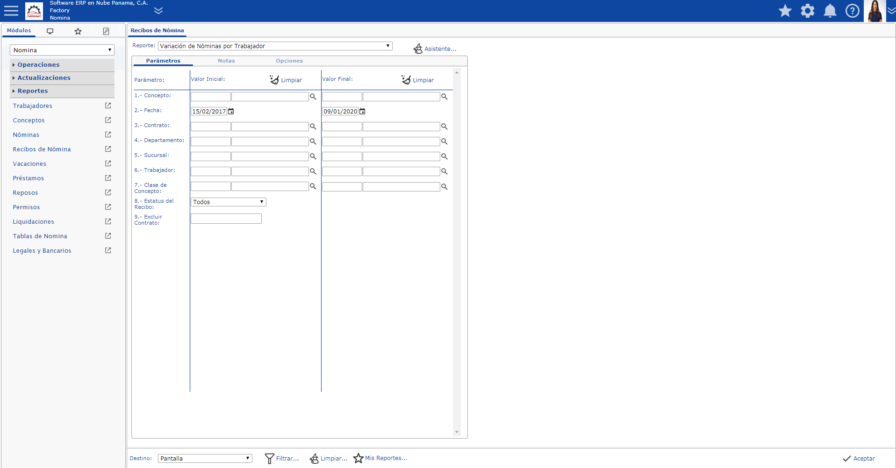Open the Reporte selection dropdown
This screenshot has height=468, width=896.
pos(275,46)
